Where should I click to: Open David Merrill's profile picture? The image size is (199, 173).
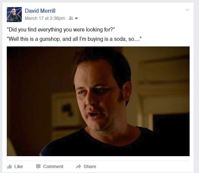(x=14, y=15)
